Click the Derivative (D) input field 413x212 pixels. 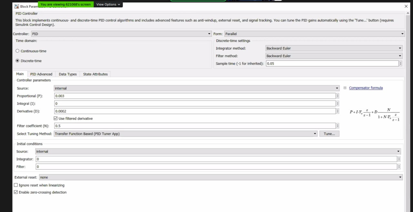[195, 111]
